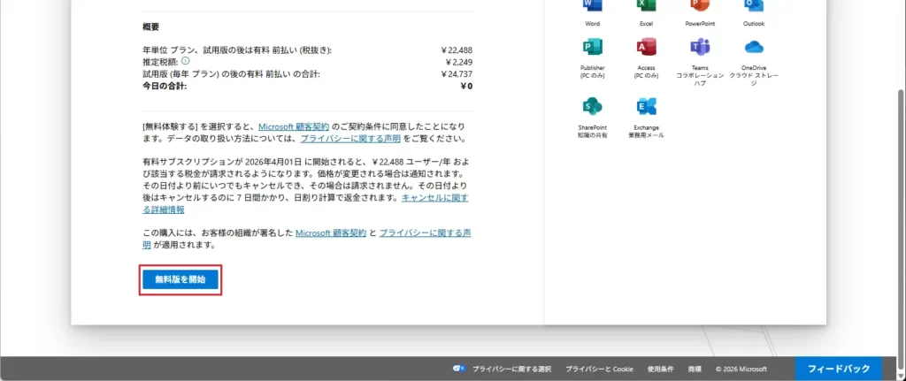906x381 pixels.
Task: Click the 概要 heading
Action: coord(150,27)
